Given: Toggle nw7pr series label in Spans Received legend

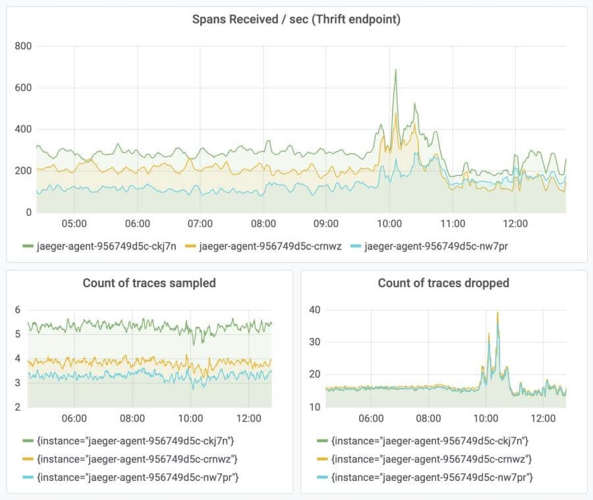Looking at the screenshot, I should tap(436, 245).
